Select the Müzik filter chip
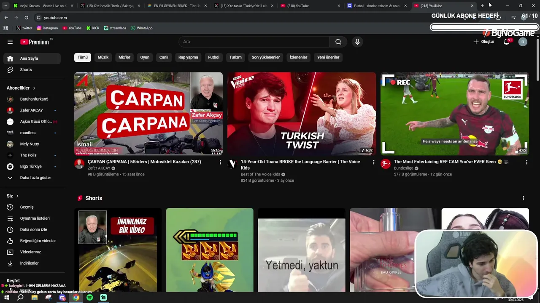The height and width of the screenshot is (303, 540). (103, 57)
